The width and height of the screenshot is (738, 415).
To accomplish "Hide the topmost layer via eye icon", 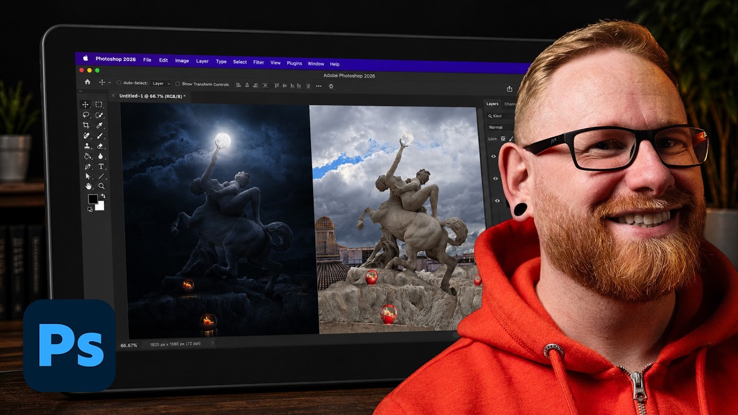I will coord(494,156).
